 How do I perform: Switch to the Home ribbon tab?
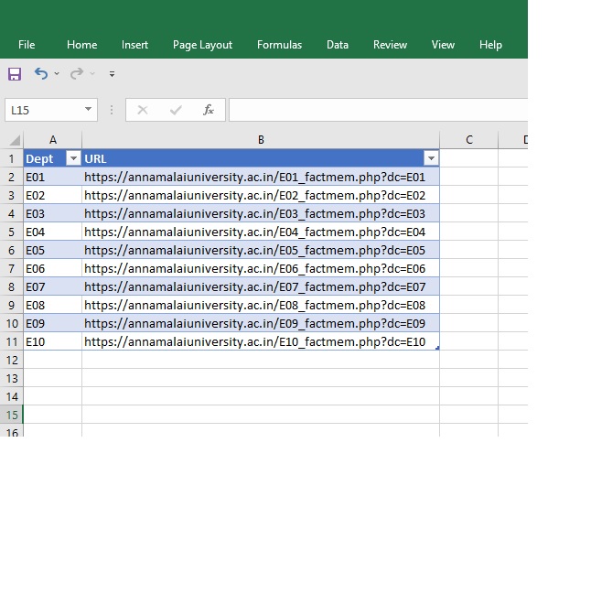point(81,45)
